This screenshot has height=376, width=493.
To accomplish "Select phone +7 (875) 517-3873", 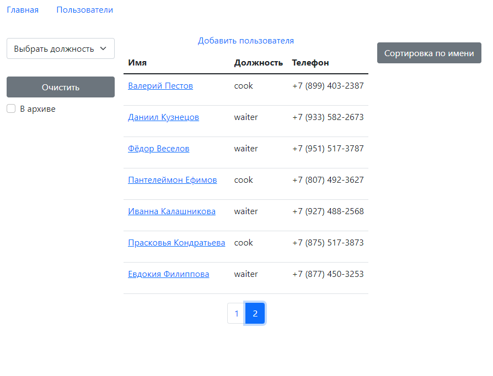I will (x=328, y=243).
